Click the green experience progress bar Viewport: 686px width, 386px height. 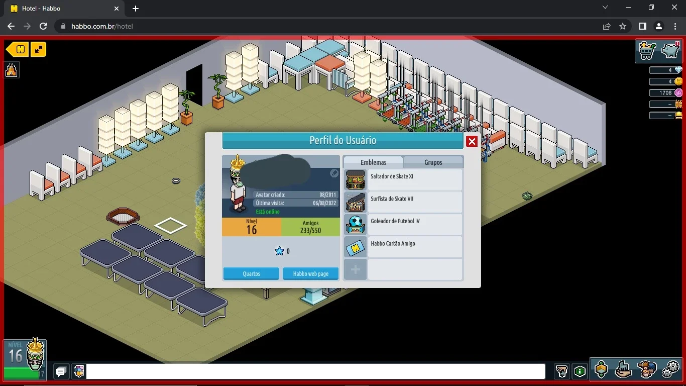coord(22,374)
